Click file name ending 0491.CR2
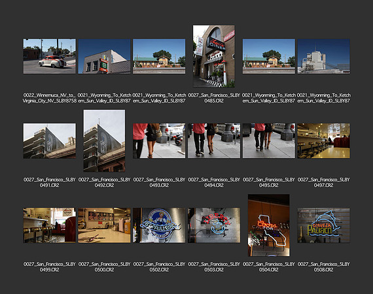This screenshot has height=294, width=373. click(50, 182)
